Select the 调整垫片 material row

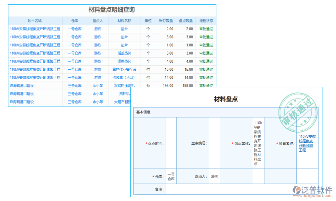pos(124,61)
